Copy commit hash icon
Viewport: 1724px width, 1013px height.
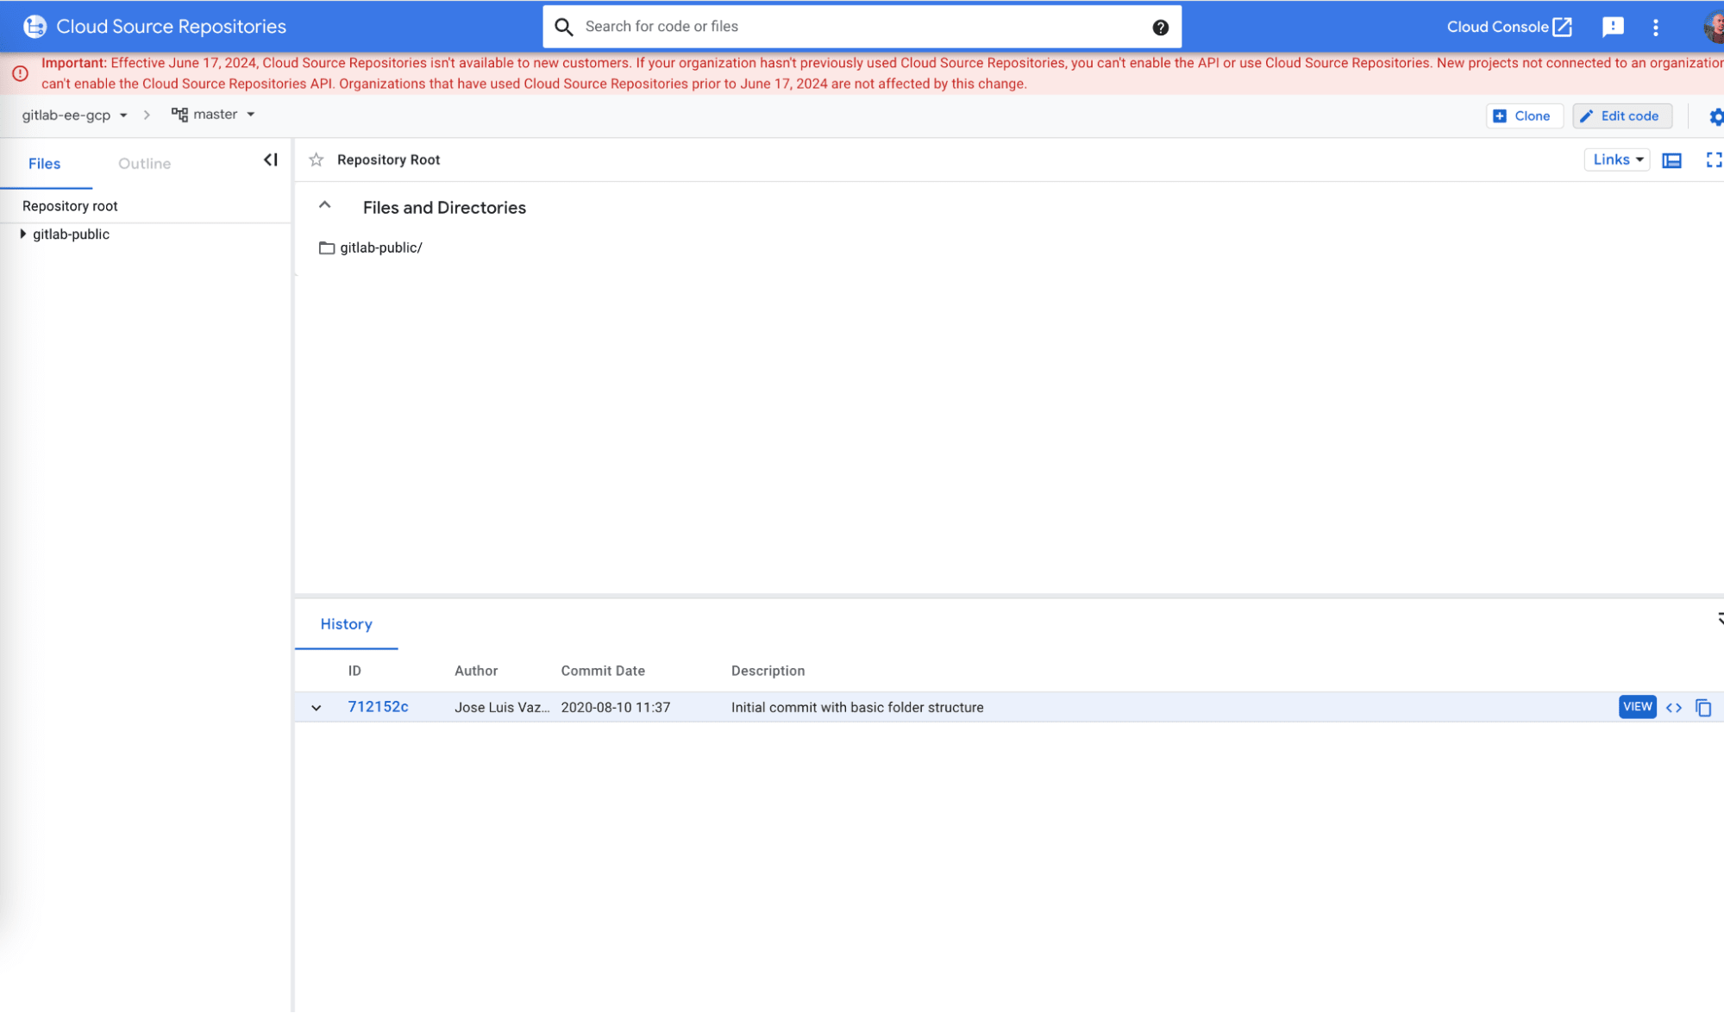tap(1703, 708)
